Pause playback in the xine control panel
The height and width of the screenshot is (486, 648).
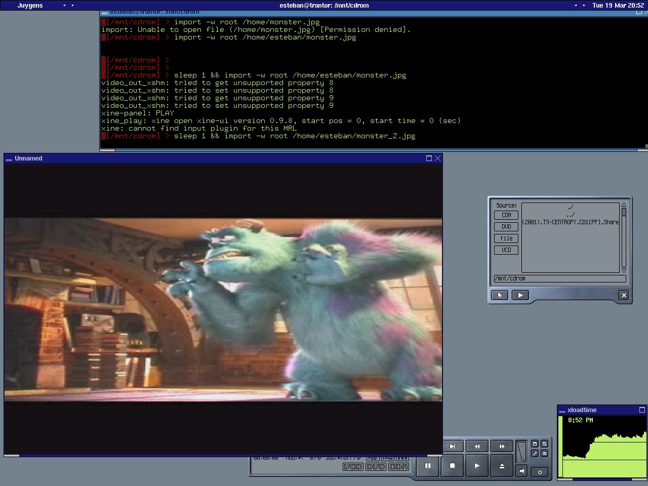(428, 466)
